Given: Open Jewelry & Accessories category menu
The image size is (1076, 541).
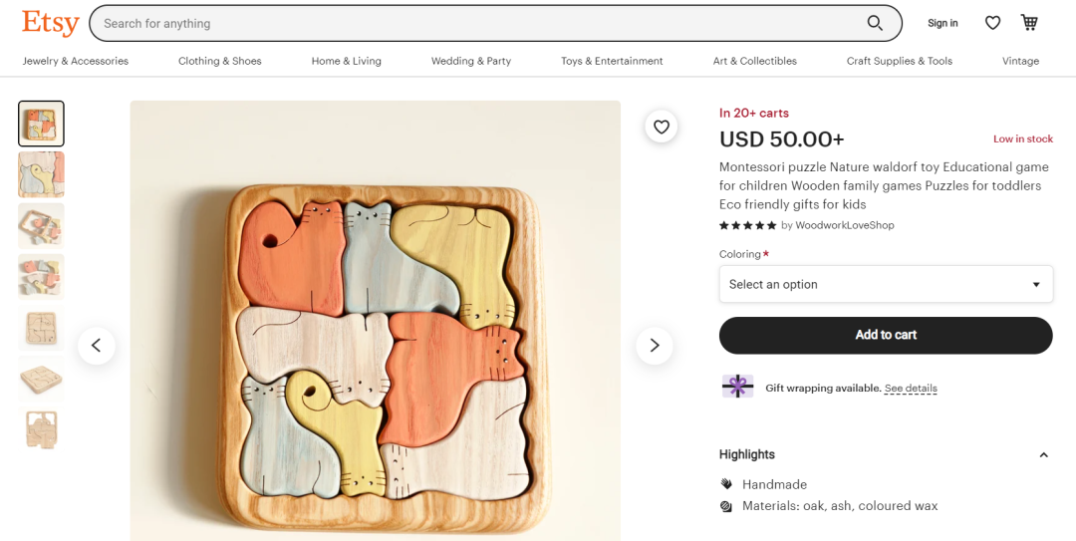Looking at the screenshot, I should [76, 61].
